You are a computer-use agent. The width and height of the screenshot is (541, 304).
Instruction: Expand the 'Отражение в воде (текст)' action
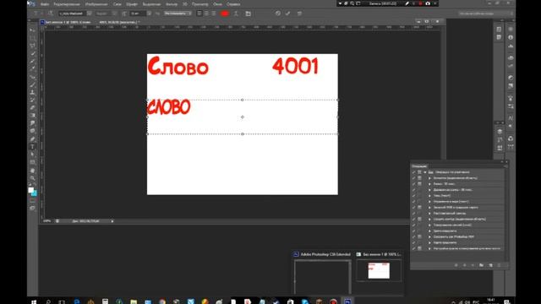coord(429,201)
